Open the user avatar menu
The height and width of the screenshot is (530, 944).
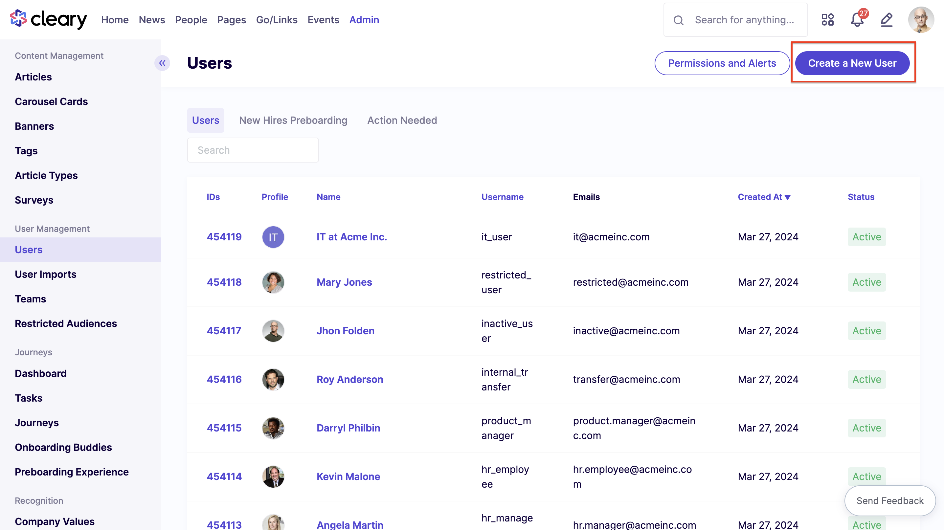(921, 20)
